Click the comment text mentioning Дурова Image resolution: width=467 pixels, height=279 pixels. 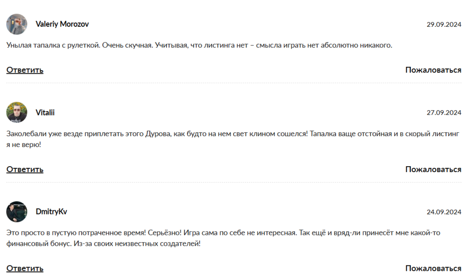pos(233,134)
